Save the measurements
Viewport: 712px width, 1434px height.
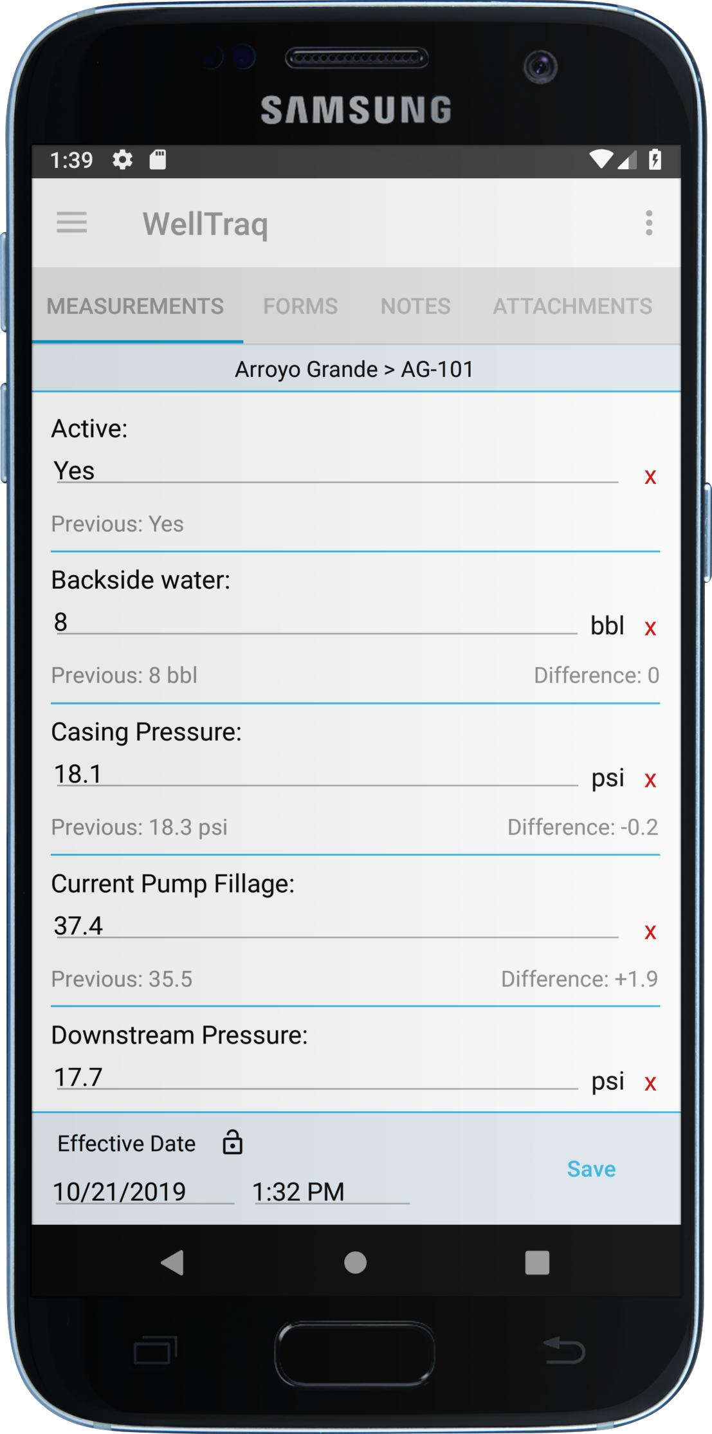(x=591, y=1169)
